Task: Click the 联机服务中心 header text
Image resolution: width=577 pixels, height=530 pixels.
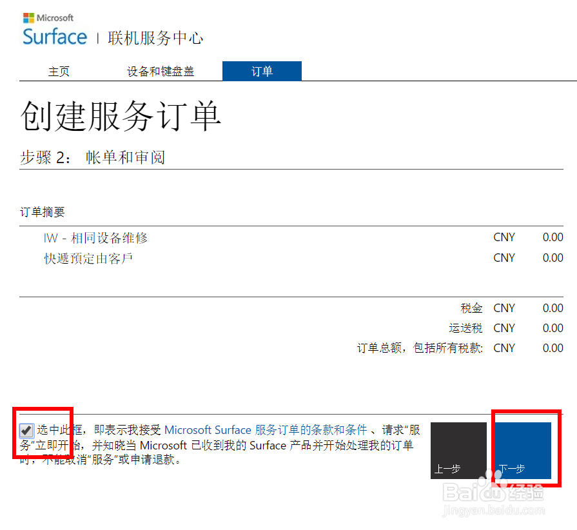Action: click(155, 38)
